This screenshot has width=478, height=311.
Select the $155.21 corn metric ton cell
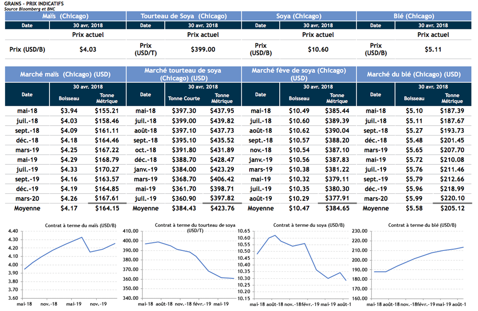coord(107,111)
